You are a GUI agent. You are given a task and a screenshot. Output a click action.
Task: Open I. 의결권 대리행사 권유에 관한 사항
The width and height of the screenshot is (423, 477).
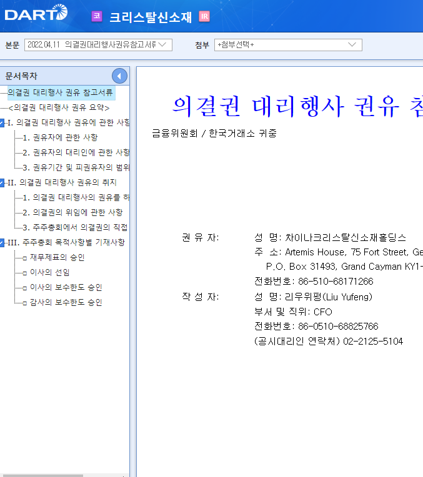pyautogui.click(x=69, y=122)
